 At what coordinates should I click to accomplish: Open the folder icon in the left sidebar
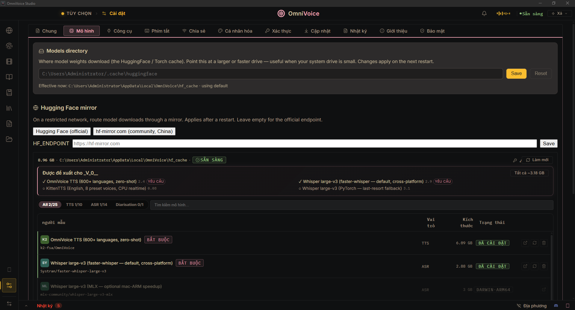coord(9,139)
